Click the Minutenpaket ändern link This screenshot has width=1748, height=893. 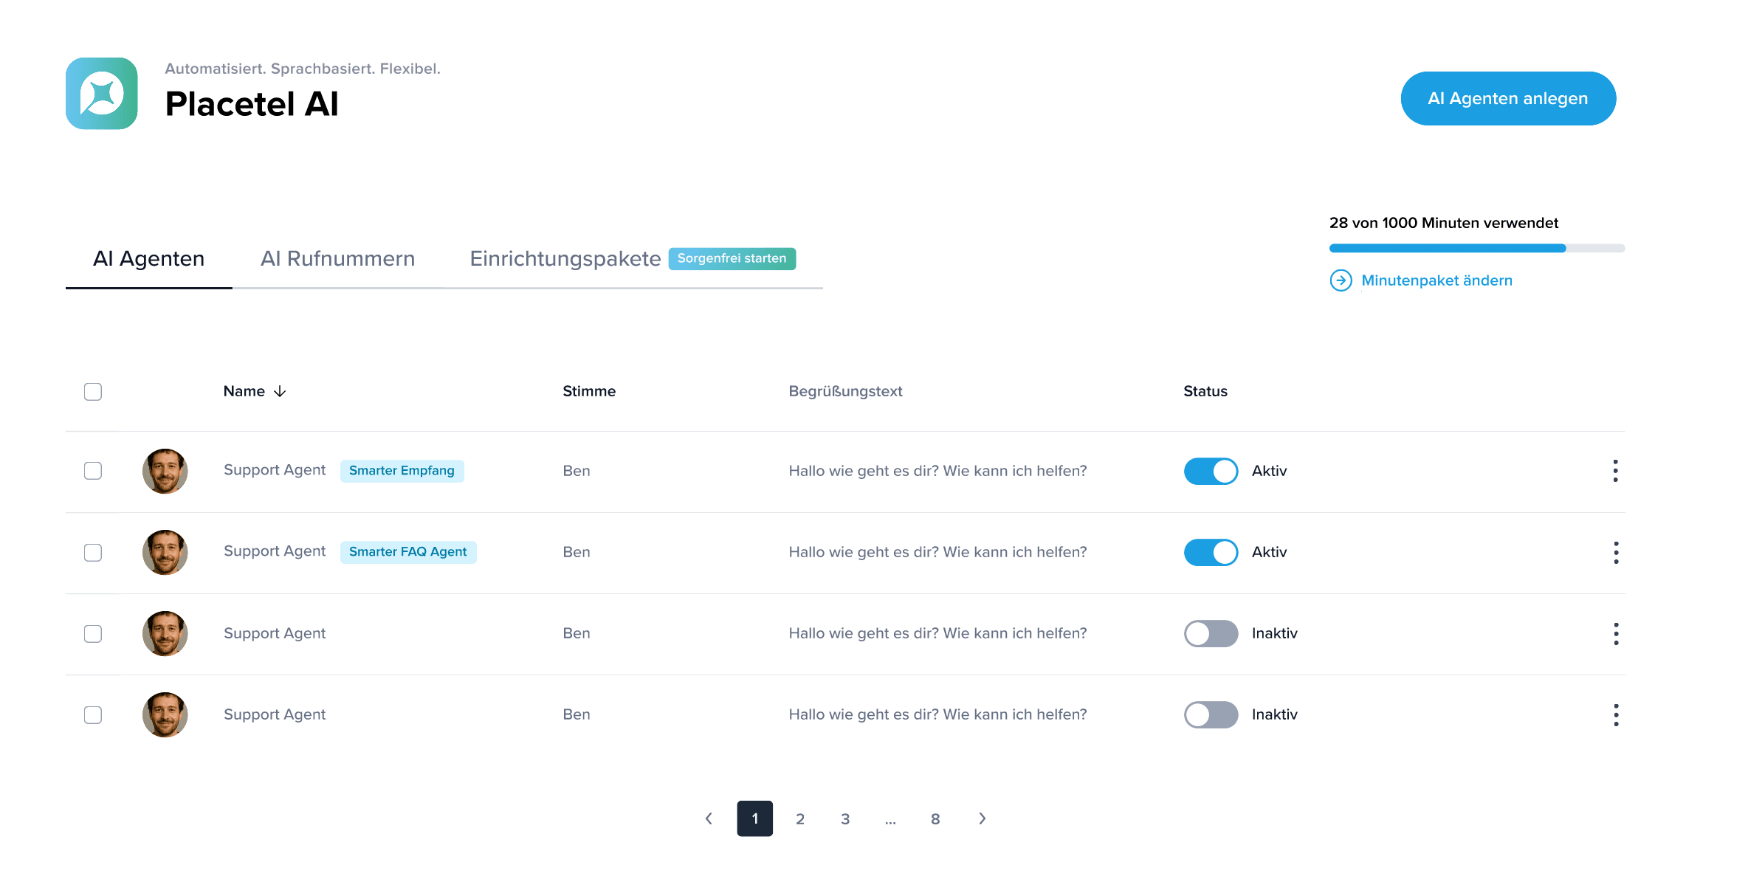click(x=1436, y=280)
